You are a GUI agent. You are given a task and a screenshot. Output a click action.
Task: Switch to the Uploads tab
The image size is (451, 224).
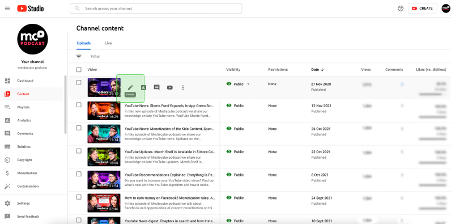(84, 43)
